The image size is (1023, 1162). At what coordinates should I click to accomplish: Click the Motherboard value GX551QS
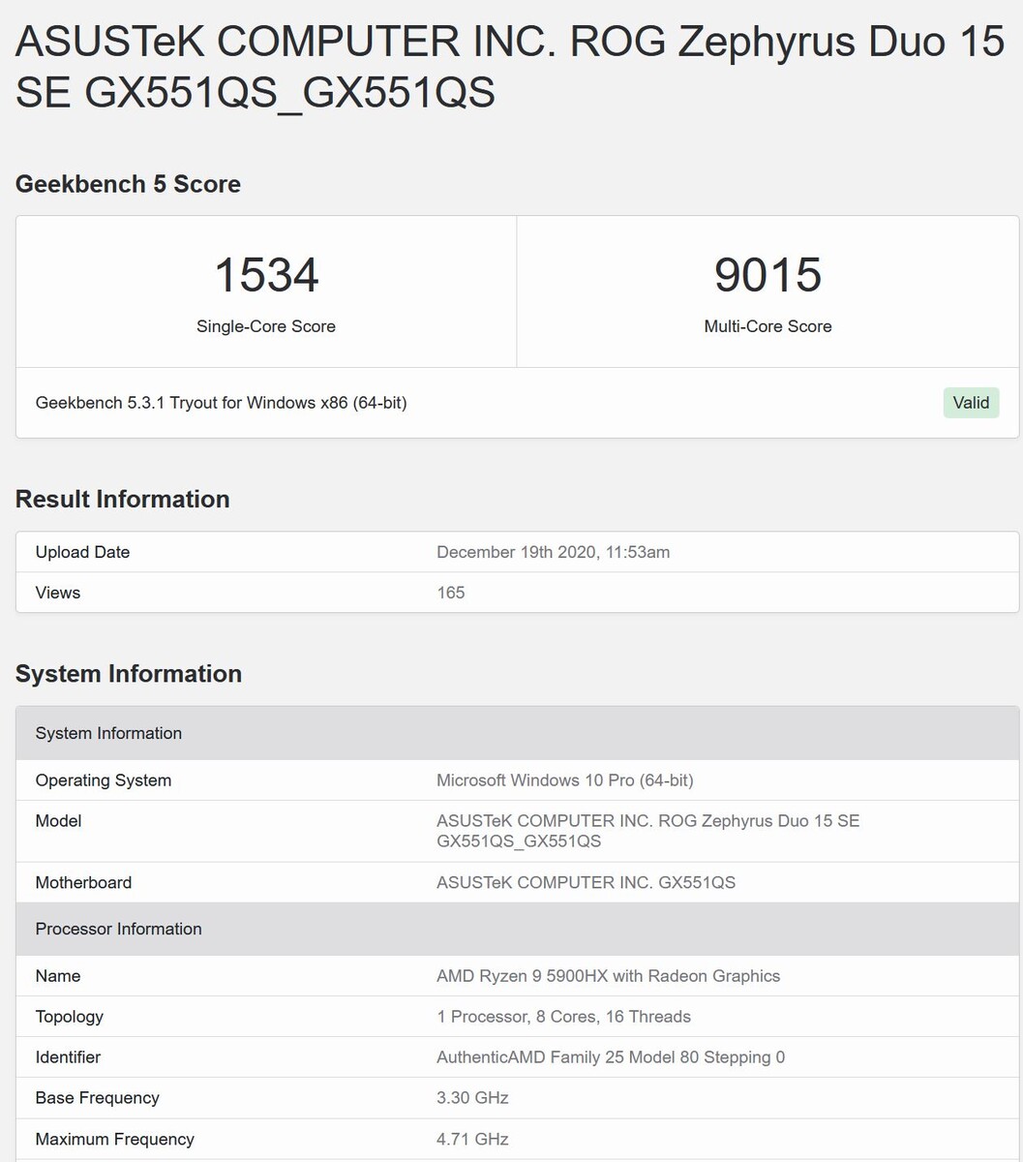click(x=586, y=882)
